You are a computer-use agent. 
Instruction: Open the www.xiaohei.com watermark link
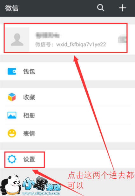[x=41, y=193]
